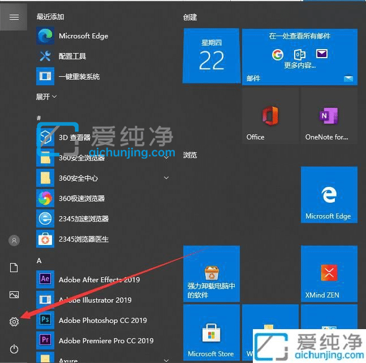The height and width of the screenshot is (363, 366).
Task: Open the Office tile
Action: pyautogui.click(x=270, y=116)
